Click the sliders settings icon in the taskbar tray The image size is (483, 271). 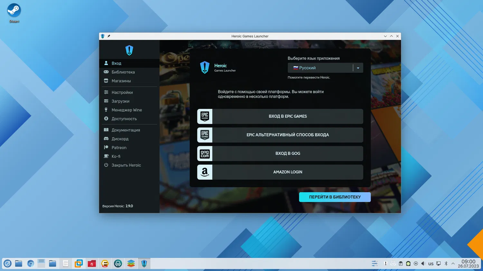[x=375, y=264]
